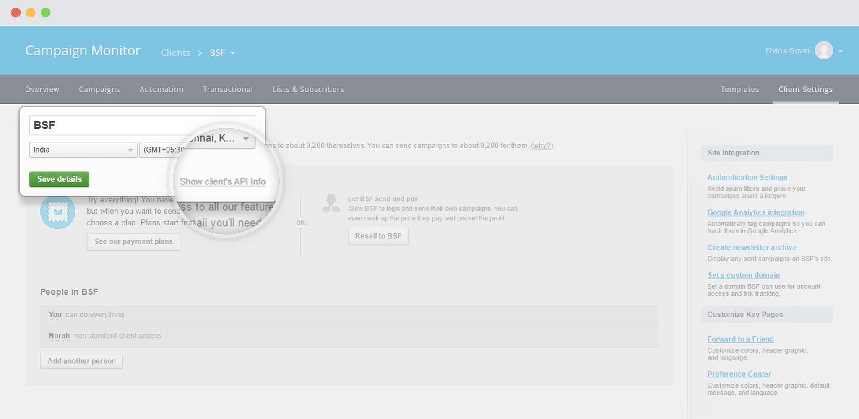Go to Clients in the breadcrumb
This screenshot has width=859, height=419.
tap(175, 53)
